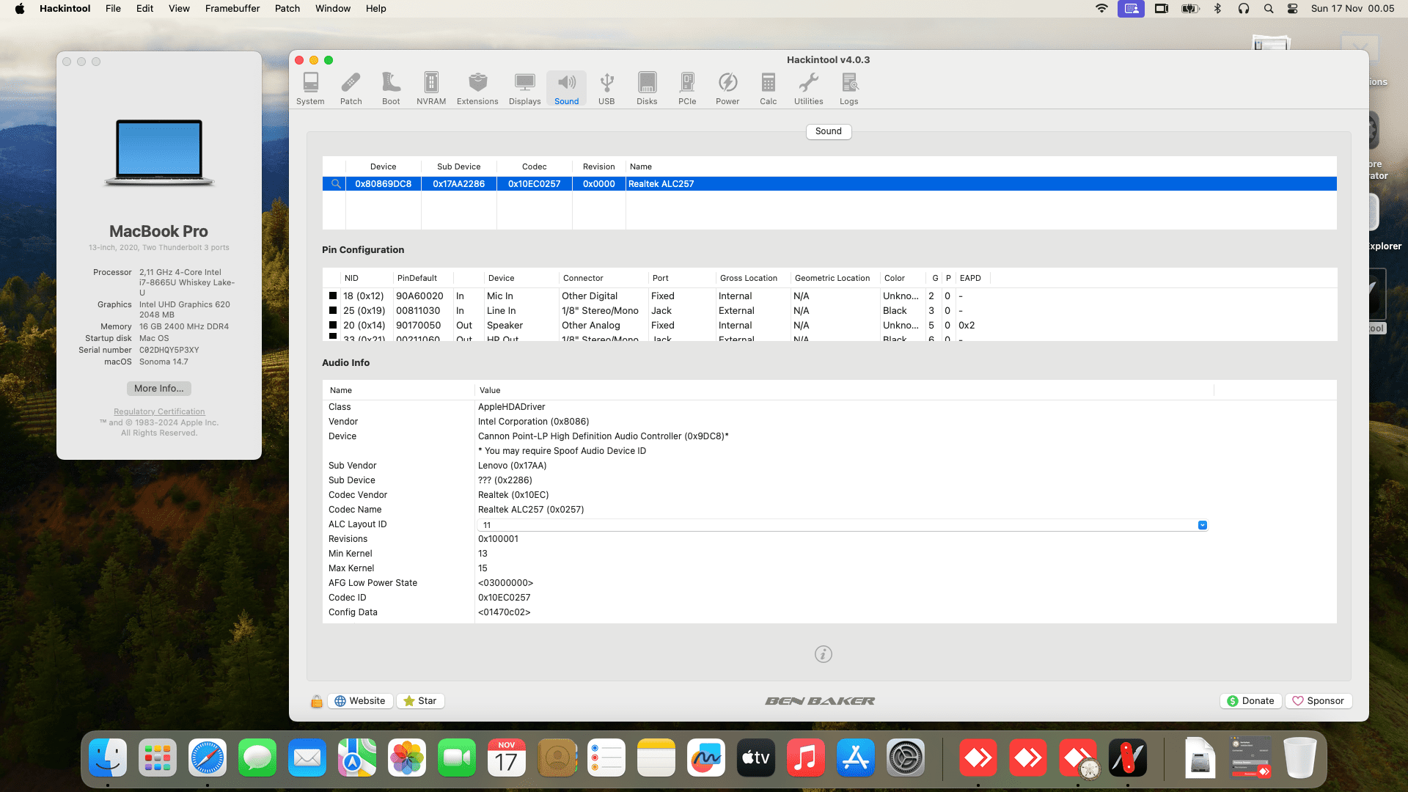Toggle the Mic In pin color square
Viewport: 1408px width, 792px height.
(333, 296)
